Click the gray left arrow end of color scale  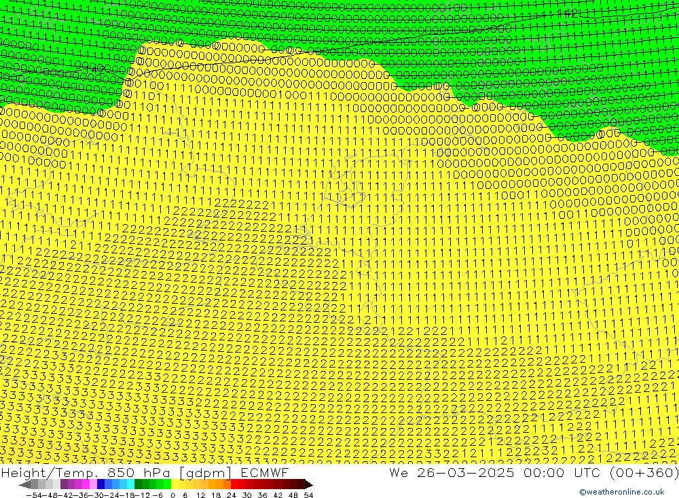tap(24, 484)
